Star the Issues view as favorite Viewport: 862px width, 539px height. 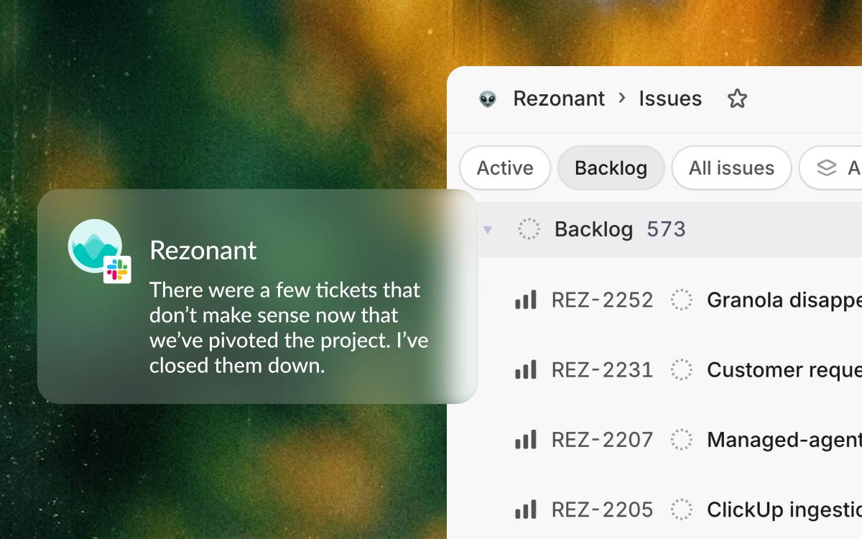point(737,98)
